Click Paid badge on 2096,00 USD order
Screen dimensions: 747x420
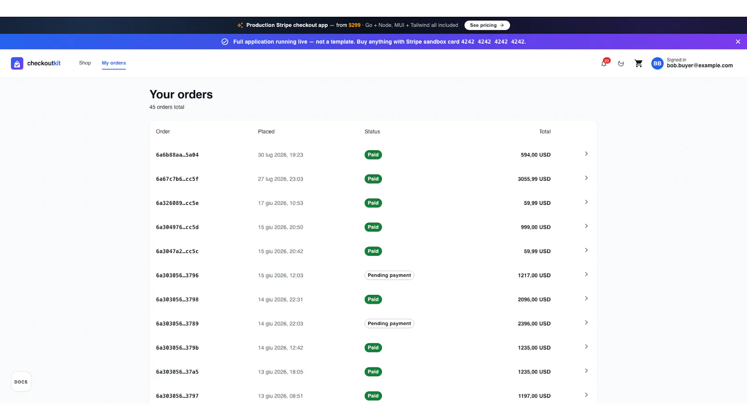click(373, 300)
